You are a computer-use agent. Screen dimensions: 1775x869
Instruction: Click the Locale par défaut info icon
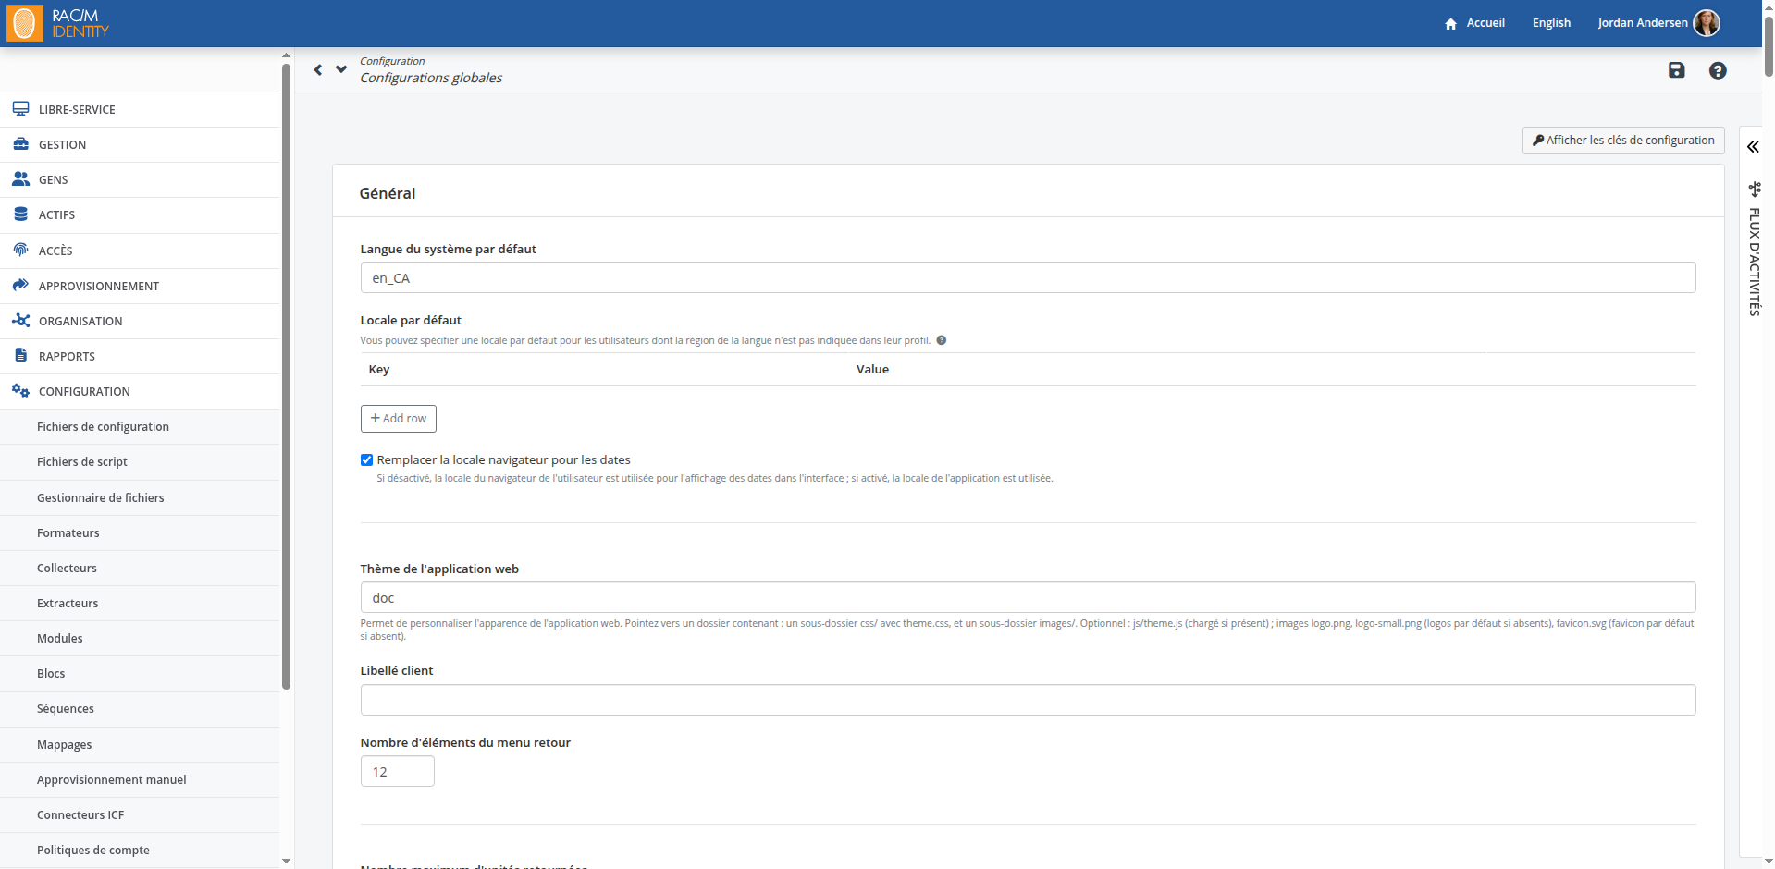[942, 340]
